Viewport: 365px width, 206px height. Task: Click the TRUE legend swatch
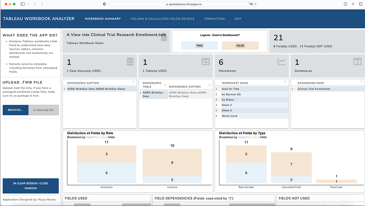pos(199,45)
